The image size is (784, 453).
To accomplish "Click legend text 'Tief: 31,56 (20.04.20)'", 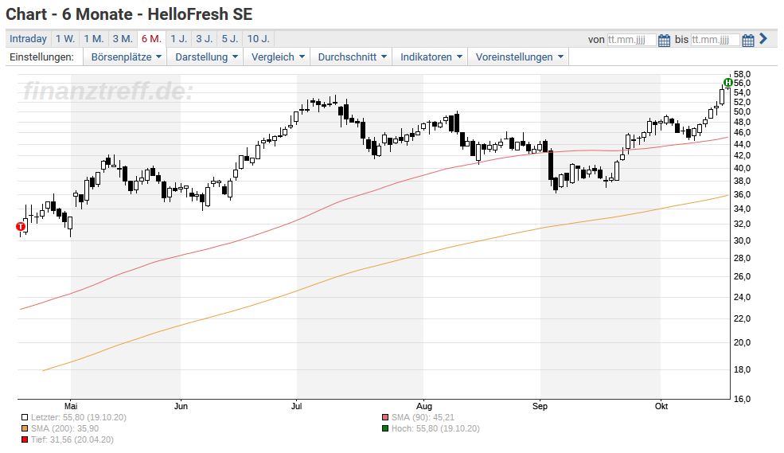I will click(x=72, y=440).
